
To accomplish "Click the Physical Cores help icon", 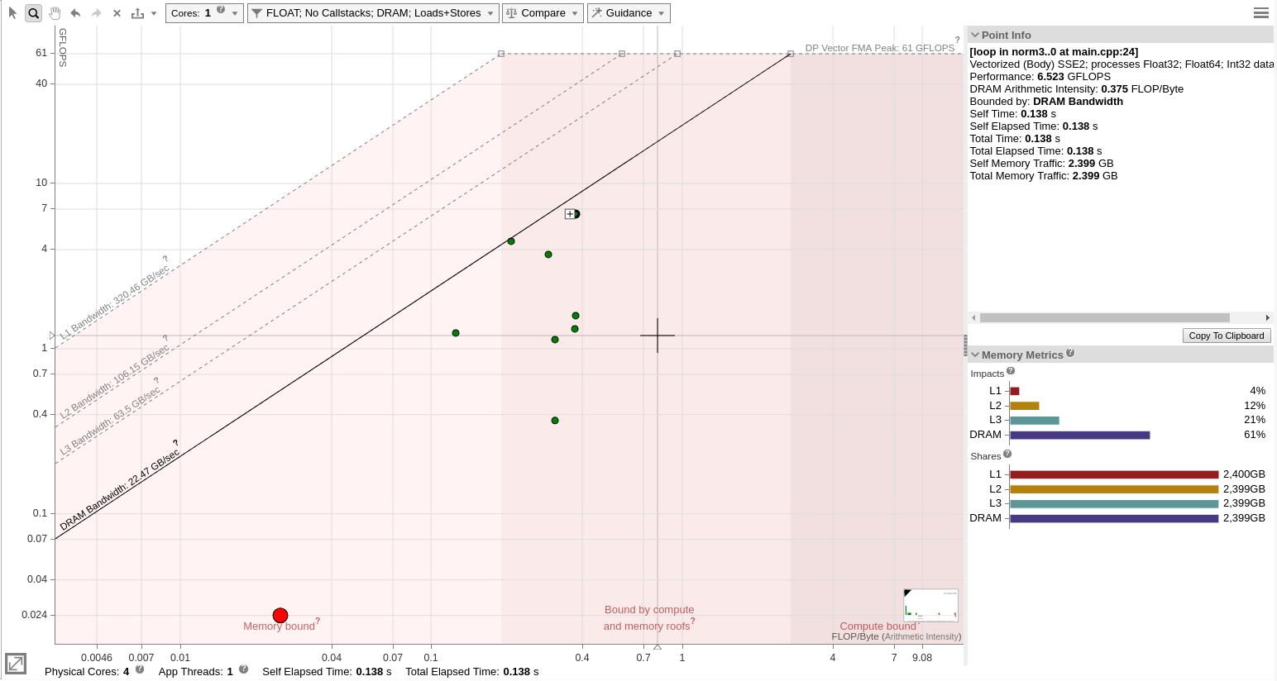I will (140, 669).
